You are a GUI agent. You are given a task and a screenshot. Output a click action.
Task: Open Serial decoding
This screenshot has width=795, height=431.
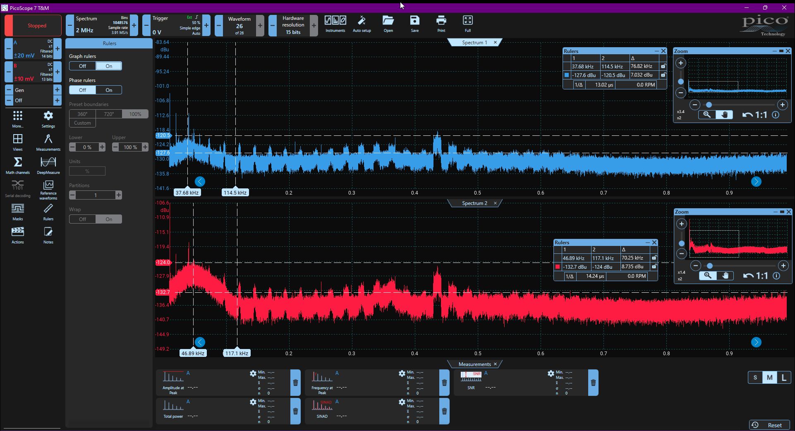[x=17, y=189]
